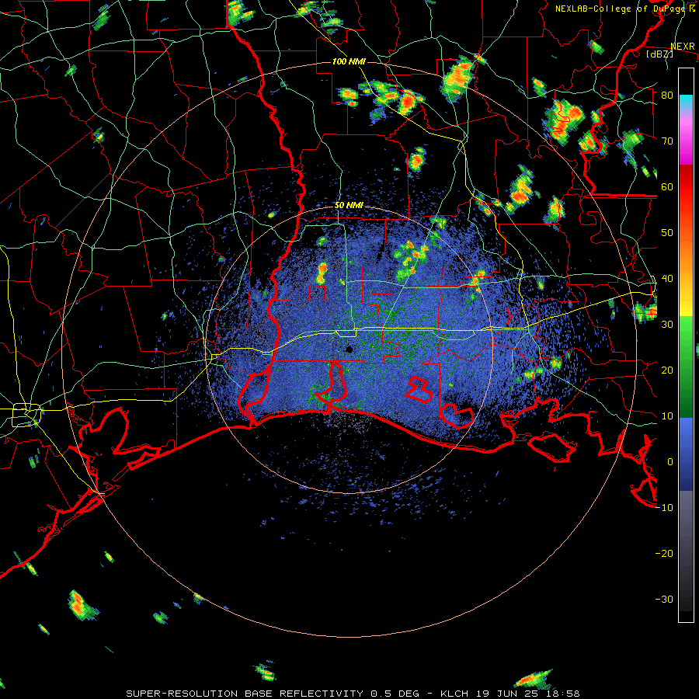Viewport: 699px width, 699px height.
Task: Click the "NEXLAB-College of DuPage" credit text
Action: [621, 9]
